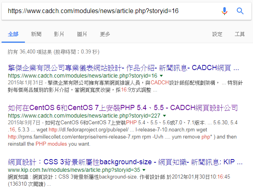Click the search query input field
Viewport: 253px width, 190px height.
pyautogui.click(x=111, y=11)
